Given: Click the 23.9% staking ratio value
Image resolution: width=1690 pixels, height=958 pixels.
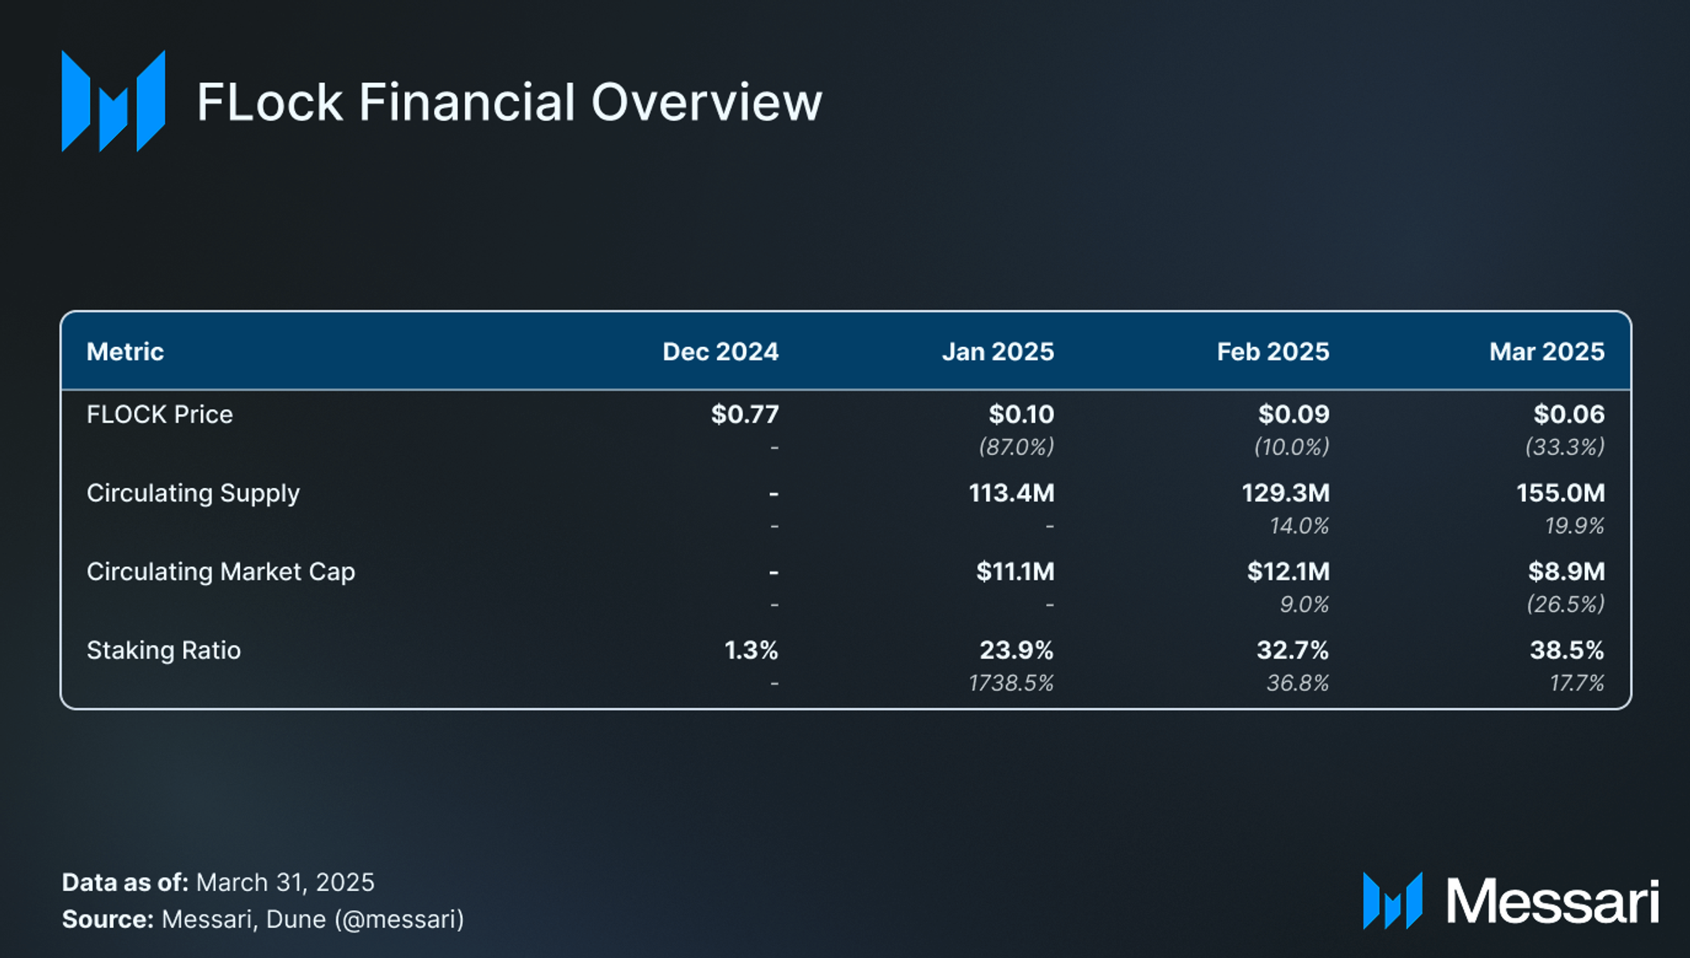Looking at the screenshot, I should [1016, 650].
